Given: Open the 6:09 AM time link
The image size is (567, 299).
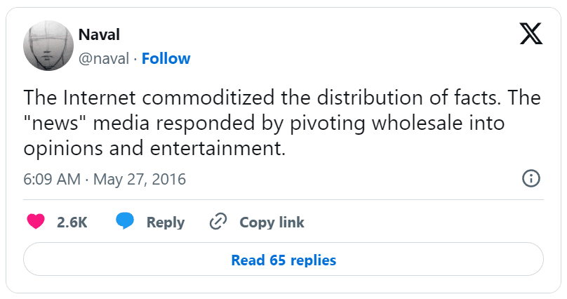Looking at the screenshot, I should [52, 179].
